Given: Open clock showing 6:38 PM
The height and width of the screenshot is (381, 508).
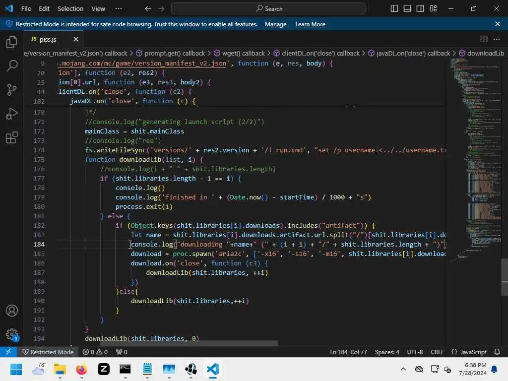Looking at the screenshot, I should coord(473,369).
